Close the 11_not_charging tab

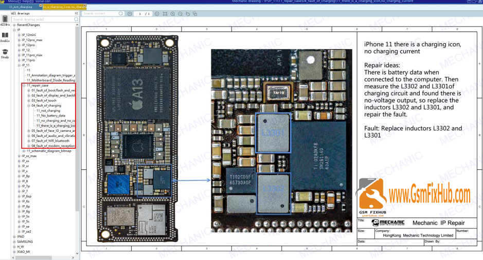pyautogui.click(x=40, y=6)
